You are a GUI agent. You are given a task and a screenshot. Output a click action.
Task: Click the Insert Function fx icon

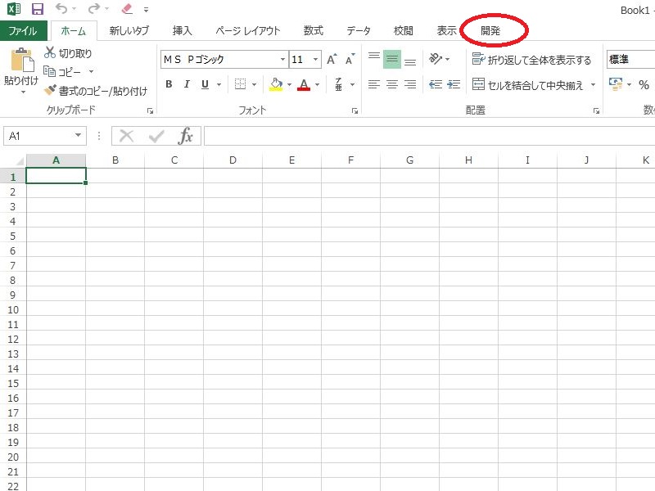click(186, 136)
